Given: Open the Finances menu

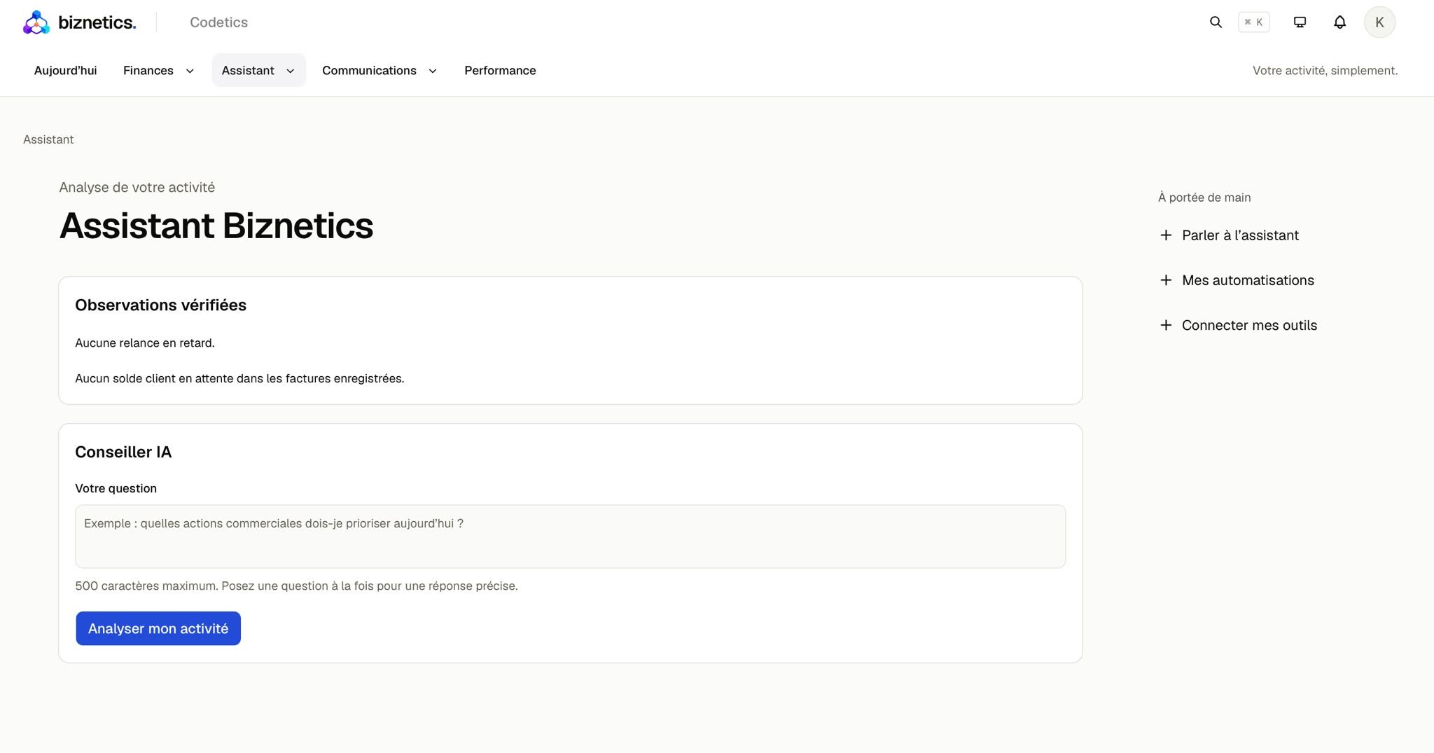Looking at the screenshot, I should point(158,70).
